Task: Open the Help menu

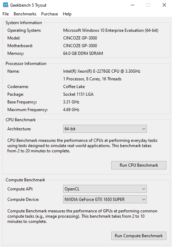Action: pyautogui.click(x=67, y=14)
